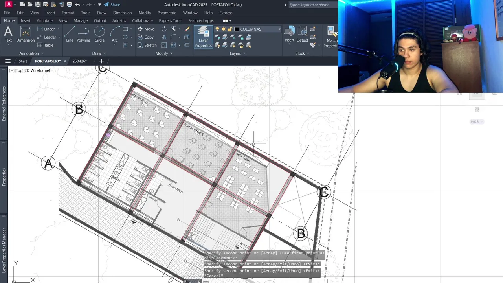Open Layer Properties manager
Viewport: 503px width, 283px height.
203,37
